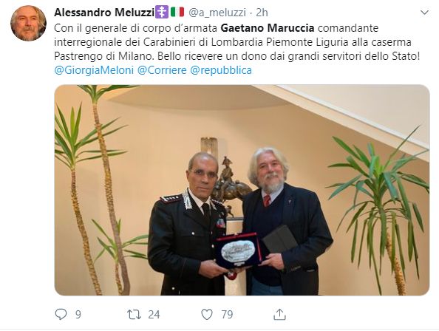The height and width of the screenshot is (331, 439).
Task: Click the tweet text mentioning caserma Pastrengo
Action: click(236, 42)
